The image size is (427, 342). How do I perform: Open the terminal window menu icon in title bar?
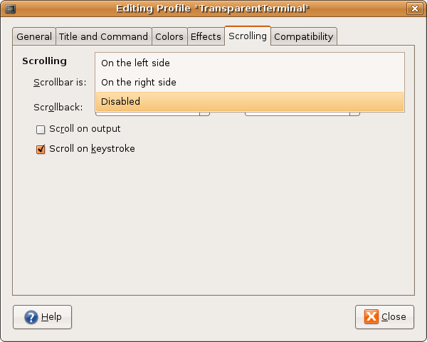(11, 9)
